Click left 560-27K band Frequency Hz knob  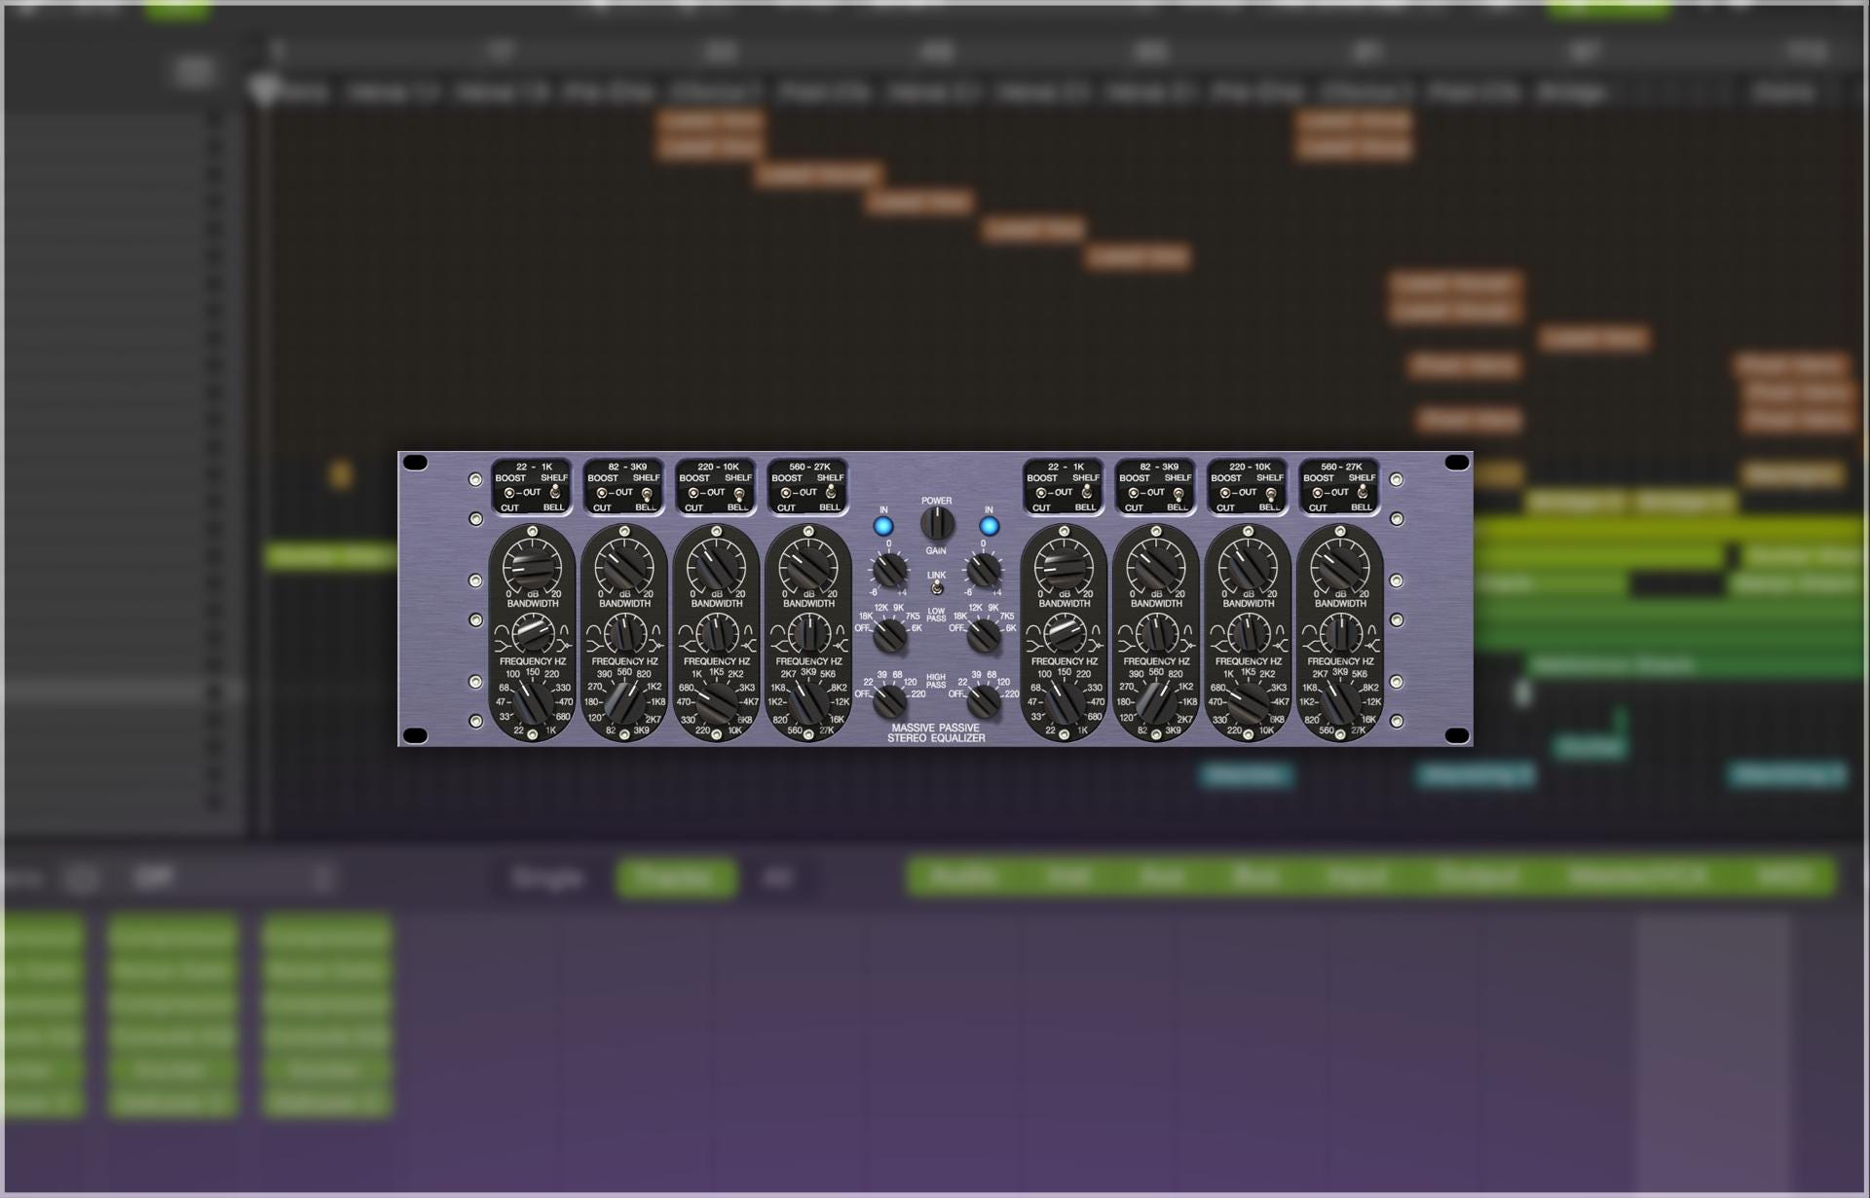pyautogui.click(x=807, y=701)
